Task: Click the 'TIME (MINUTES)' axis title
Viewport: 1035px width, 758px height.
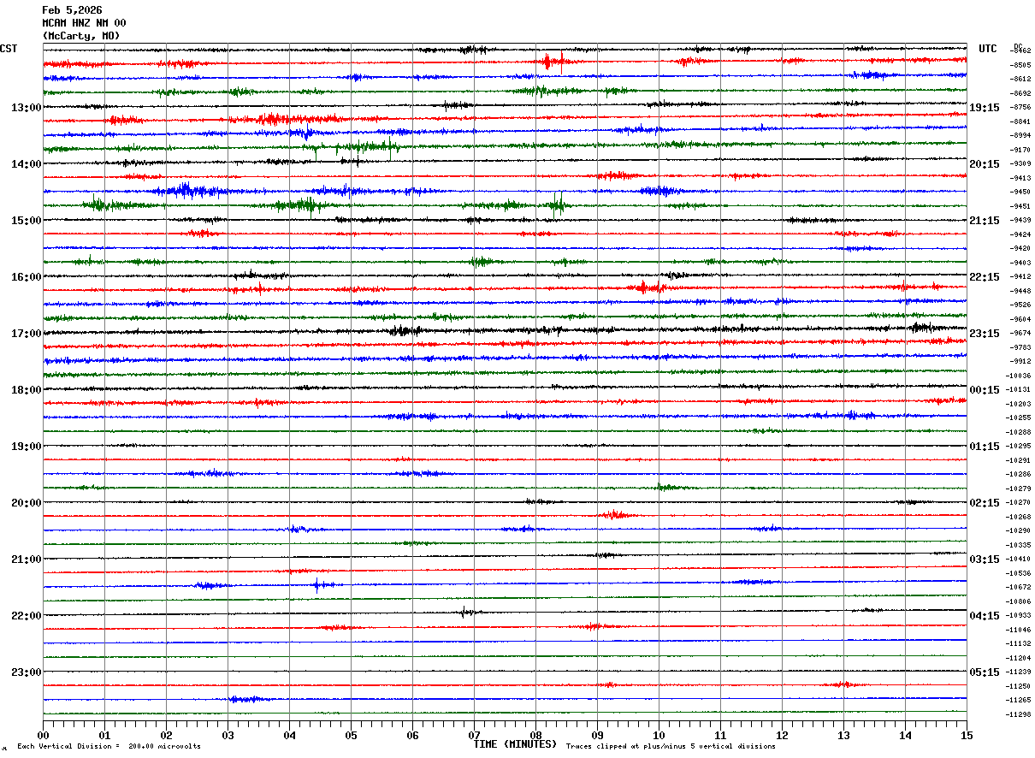Action: click(515, 744)
